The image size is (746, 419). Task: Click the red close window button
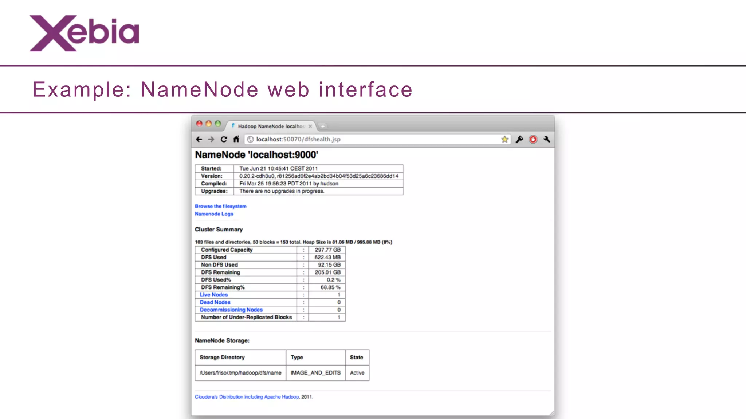pos(199,124)
